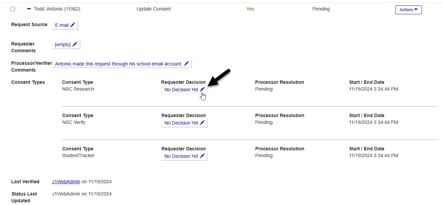Open the J1WebAdmin Last Verified link
Viewport: 443px width, 205px height.
click(x=66, y=182)
